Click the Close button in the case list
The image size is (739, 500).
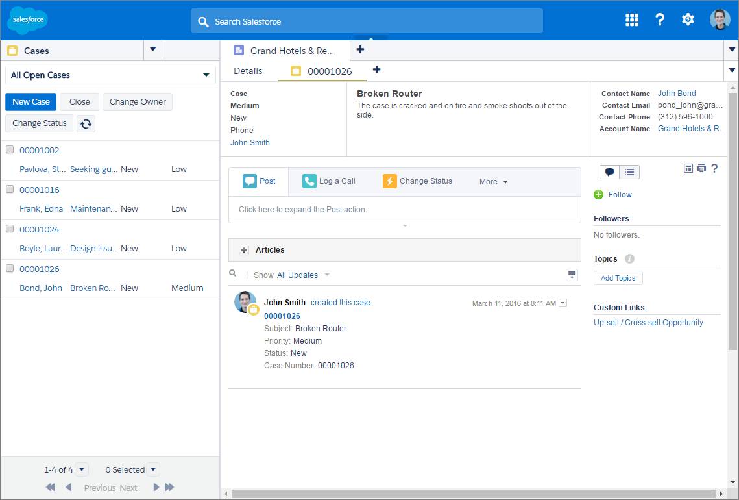[x=79, y=101]
